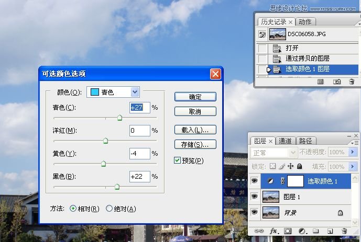Viewport: 361px width, 242px height.
Task: Create a new layer icon
Action: (x=330, y=231)
